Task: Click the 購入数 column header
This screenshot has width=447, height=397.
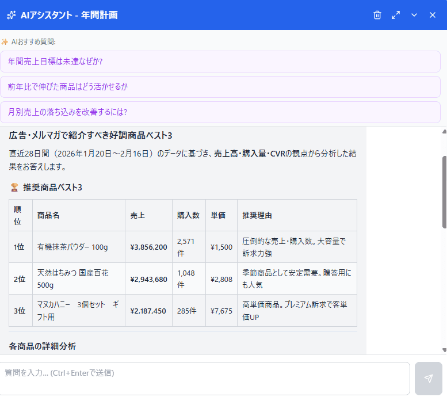Action: click(x=188, y=215)
